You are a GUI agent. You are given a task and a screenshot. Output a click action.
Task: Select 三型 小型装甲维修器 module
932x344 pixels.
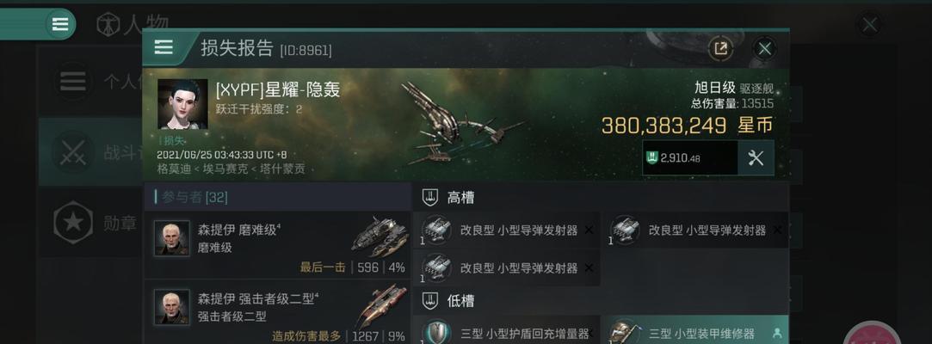(x=698, y=330)
